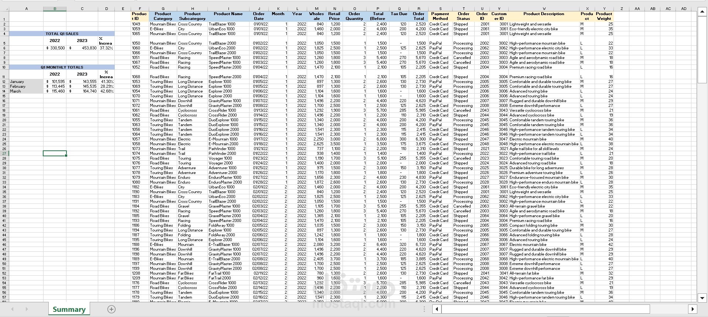708x317 pixels.
Task: Select the Product Name header cell
Action: 228,16
